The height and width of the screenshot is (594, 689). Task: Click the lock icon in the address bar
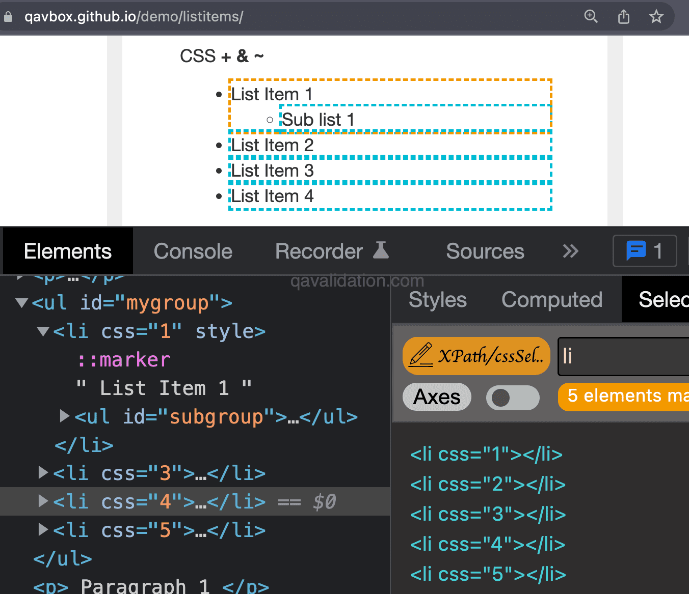click(8, 16)
